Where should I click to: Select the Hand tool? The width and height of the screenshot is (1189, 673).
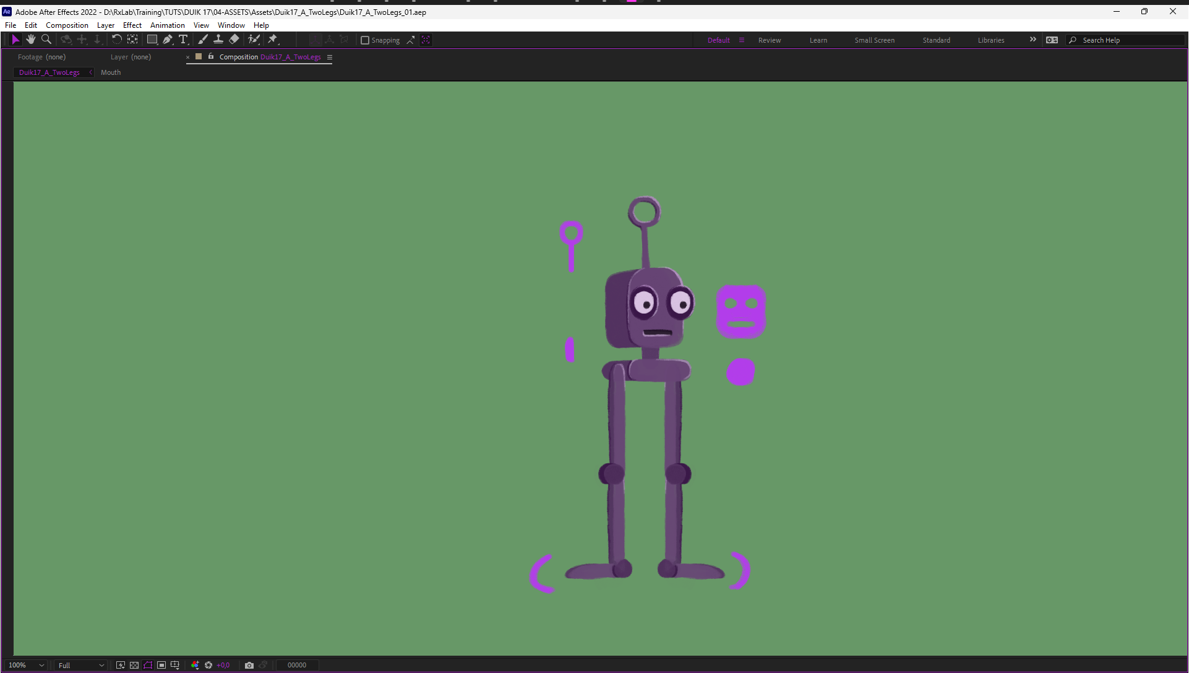tap(30, 40)
